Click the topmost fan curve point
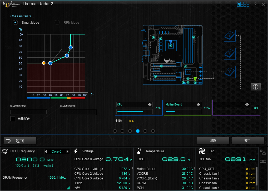 71,47
